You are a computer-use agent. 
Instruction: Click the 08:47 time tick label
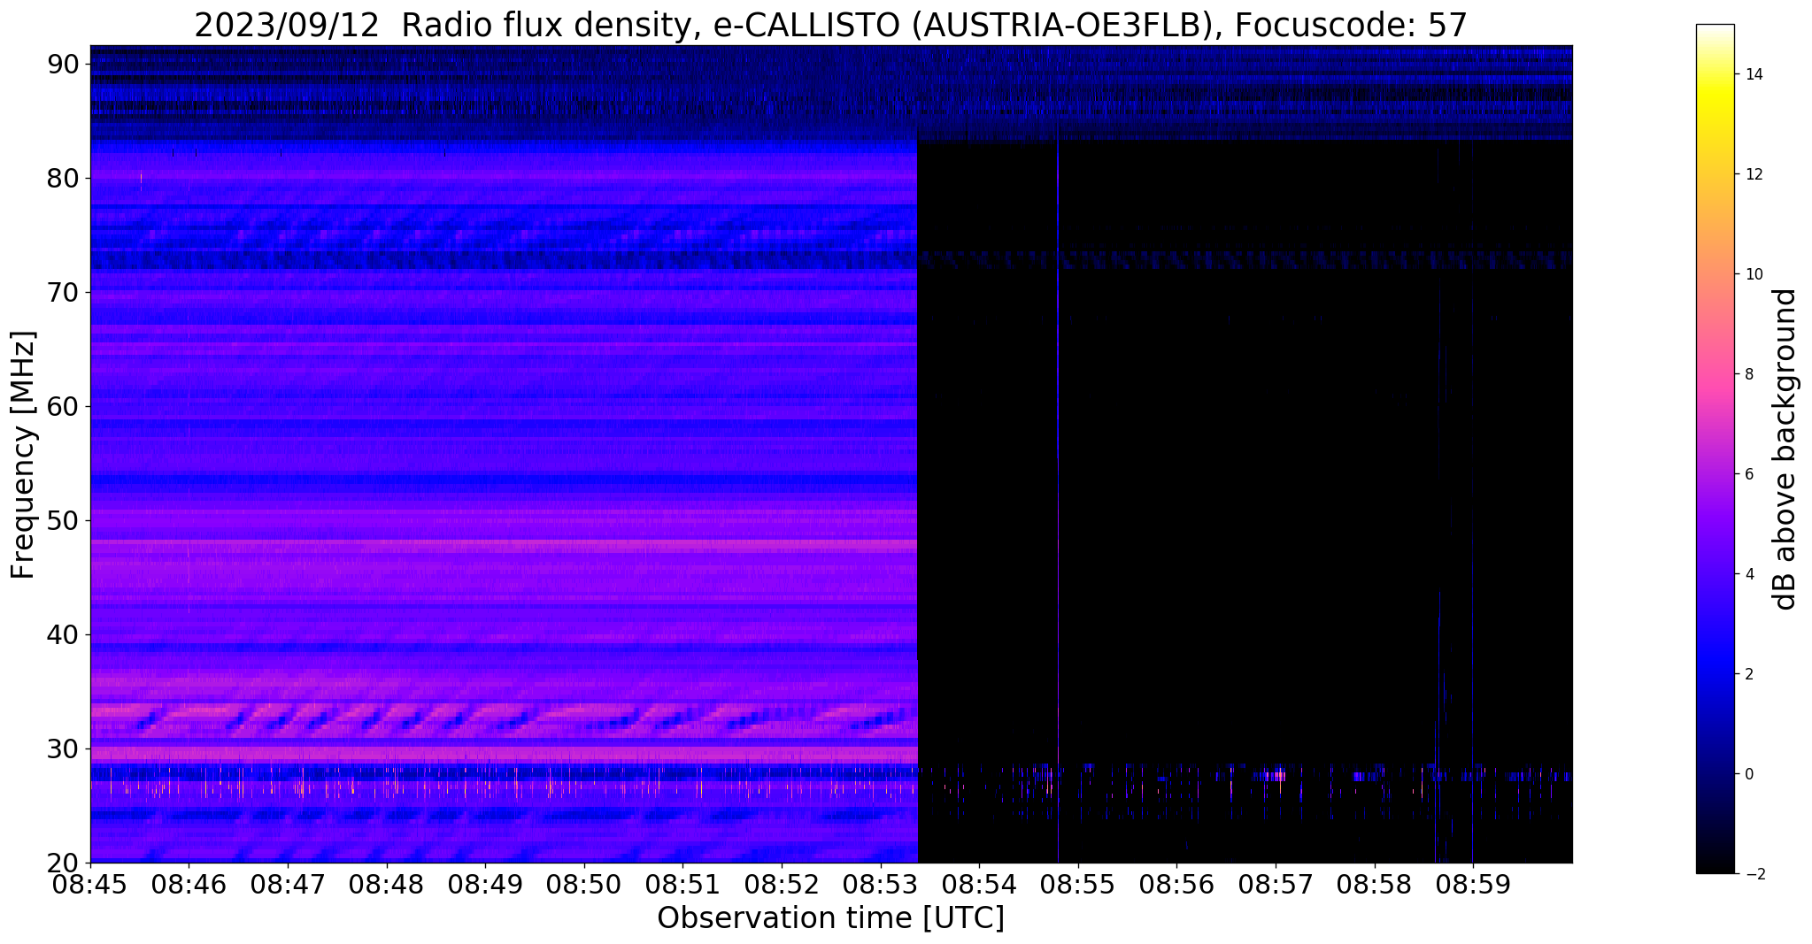point(287,885)
